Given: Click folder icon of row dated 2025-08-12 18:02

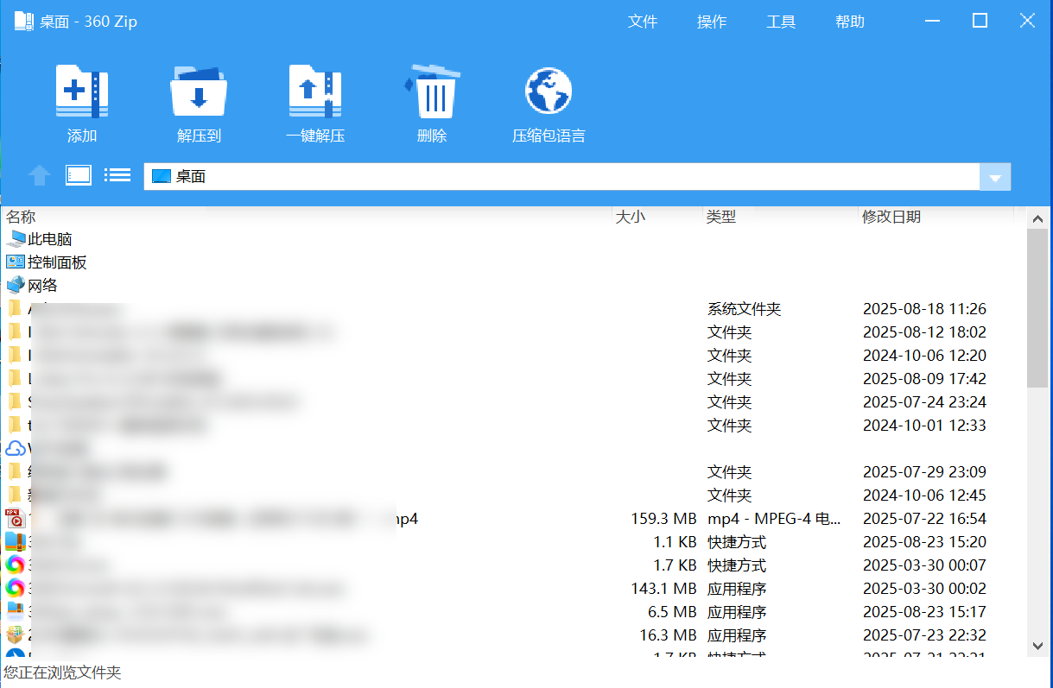Looking at the screenshot, I should pyautogui.click(x=15, y=331).
